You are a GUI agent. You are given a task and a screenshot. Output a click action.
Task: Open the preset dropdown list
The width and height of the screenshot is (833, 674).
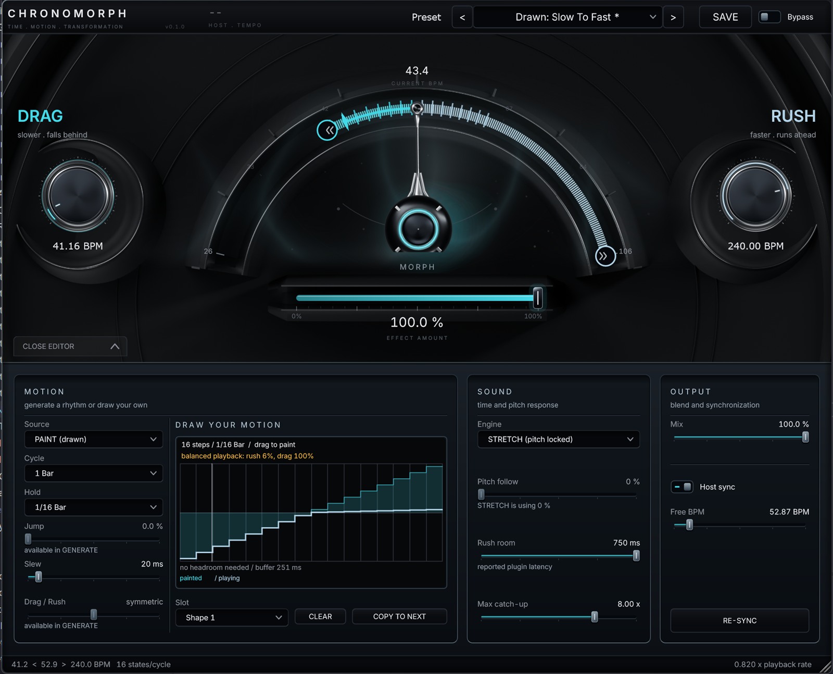(567, 17)
